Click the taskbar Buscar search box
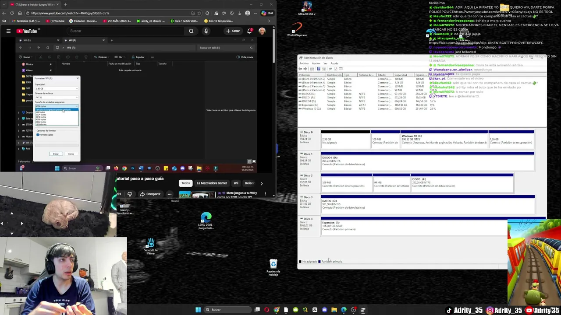 (x=228, y=310)
